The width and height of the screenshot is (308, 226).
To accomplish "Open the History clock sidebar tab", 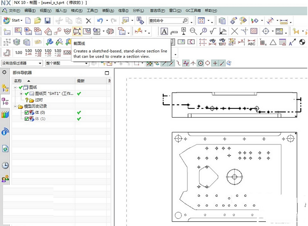I will 5,165.
